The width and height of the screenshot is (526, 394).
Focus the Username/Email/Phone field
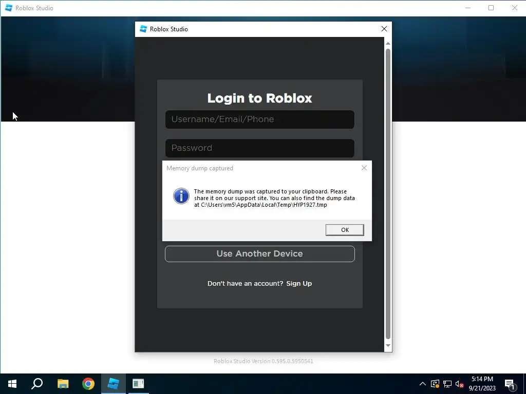pyautogui.click(x=259, y=119)
